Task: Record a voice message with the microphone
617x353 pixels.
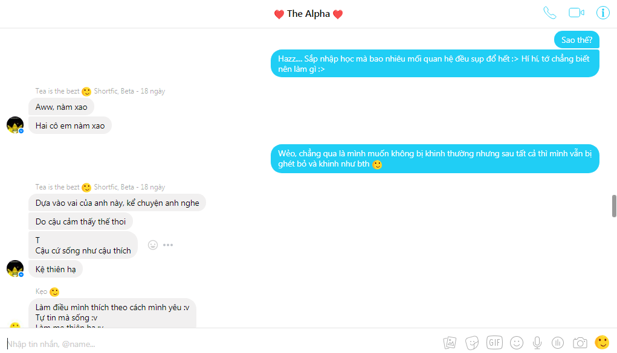Action: click(537, 343)
